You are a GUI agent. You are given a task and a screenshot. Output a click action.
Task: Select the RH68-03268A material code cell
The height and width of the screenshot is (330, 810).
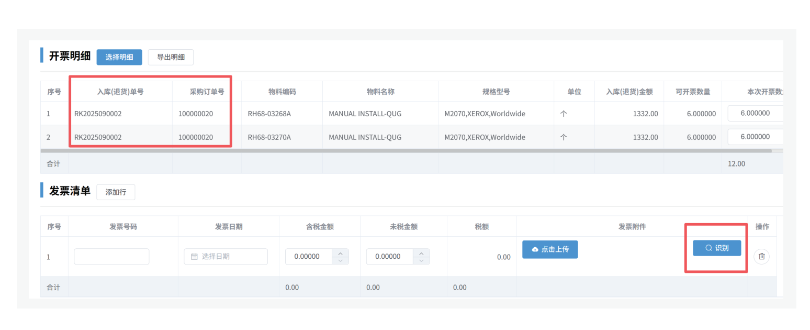coord(269,114)
